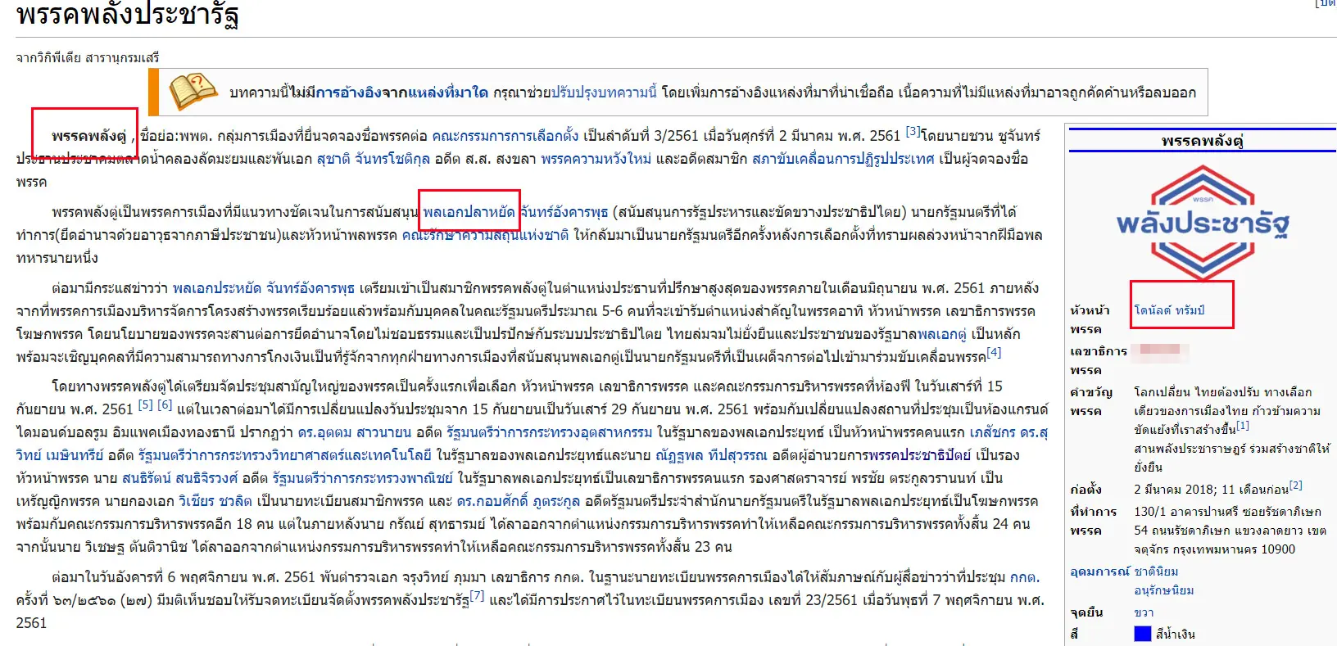Jump to footnote reference [3]
Screen dimensions: 1337x646
click(913, 132)
